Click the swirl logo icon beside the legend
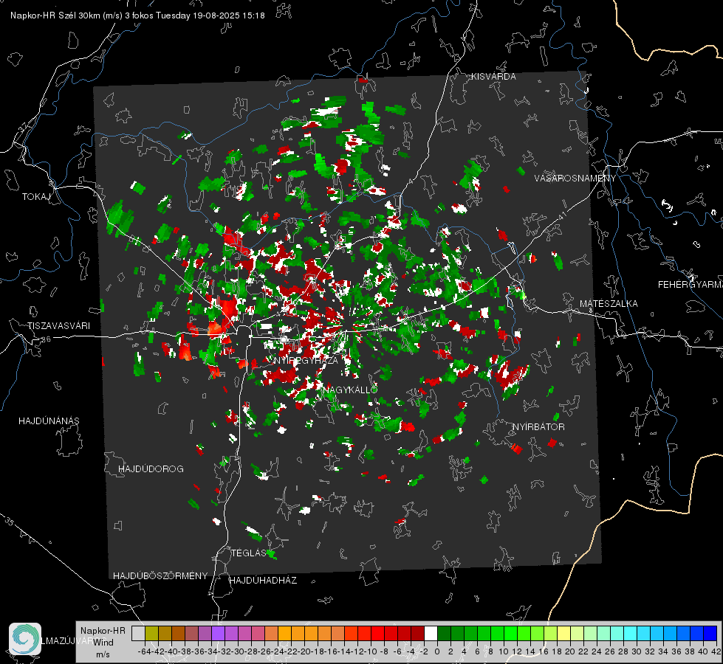Viewport: 723px width, 664px height. tap(25, 638)
